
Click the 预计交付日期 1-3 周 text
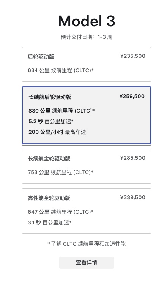coord(87,37)
